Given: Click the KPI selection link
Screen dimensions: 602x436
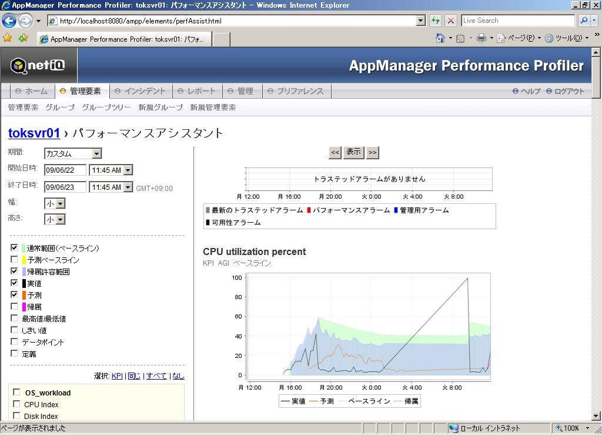Looking at the screenshot, I should (117, 376).
